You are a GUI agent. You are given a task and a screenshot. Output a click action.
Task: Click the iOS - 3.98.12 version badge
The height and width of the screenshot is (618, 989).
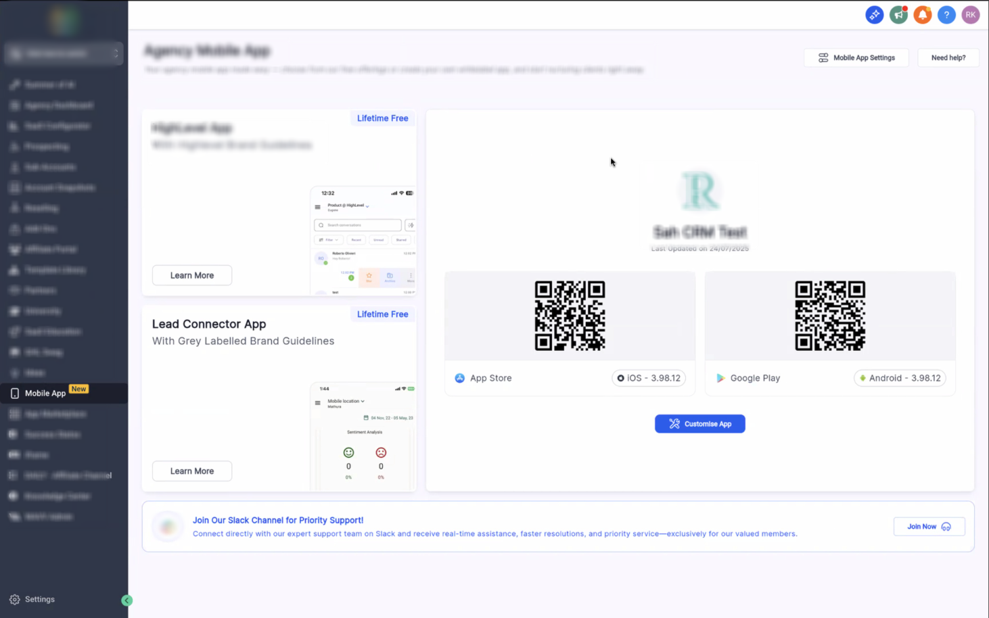tap(649, 378)
